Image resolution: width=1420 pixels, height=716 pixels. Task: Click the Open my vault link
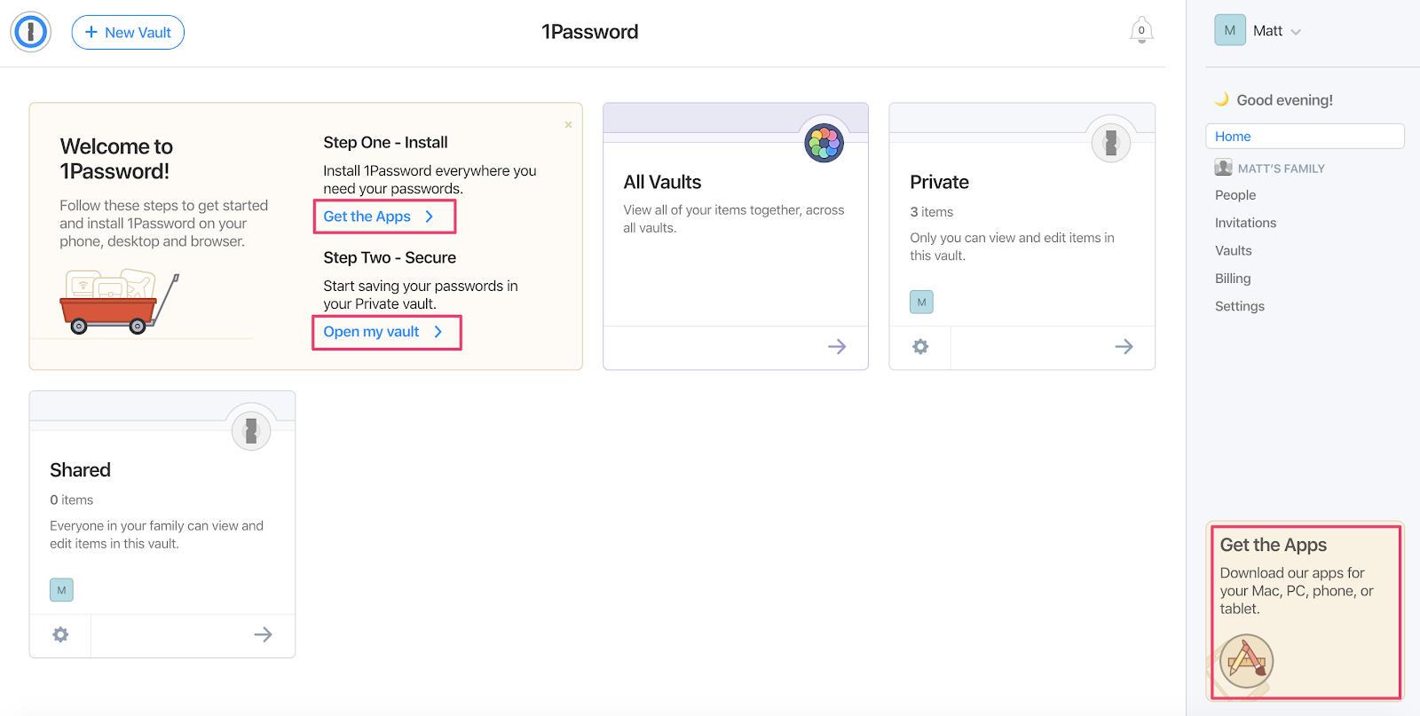pos(383,332)
